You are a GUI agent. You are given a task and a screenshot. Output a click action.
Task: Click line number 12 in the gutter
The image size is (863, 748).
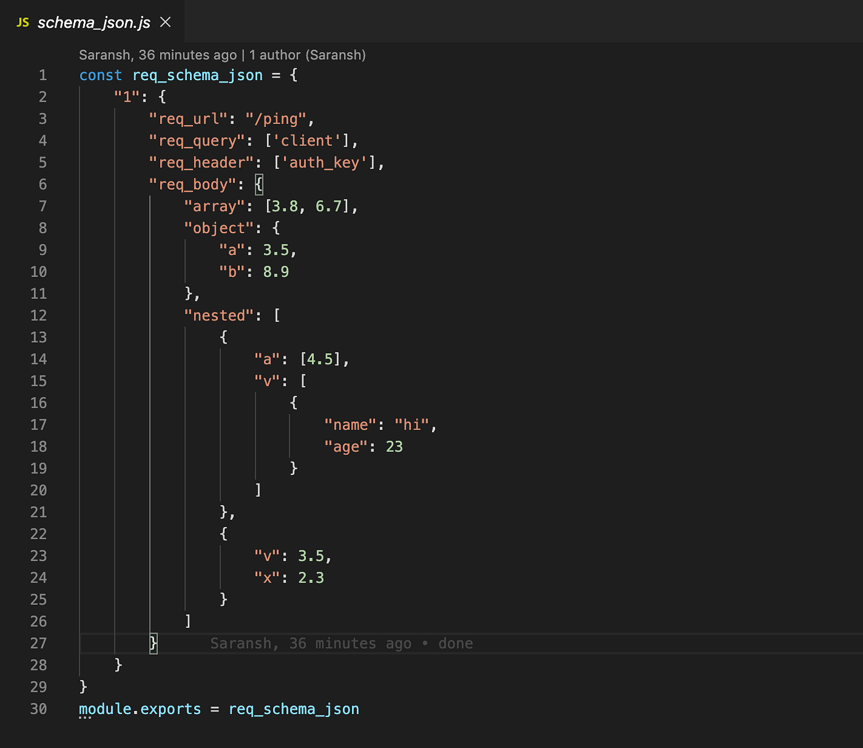(x=38, y=315)
